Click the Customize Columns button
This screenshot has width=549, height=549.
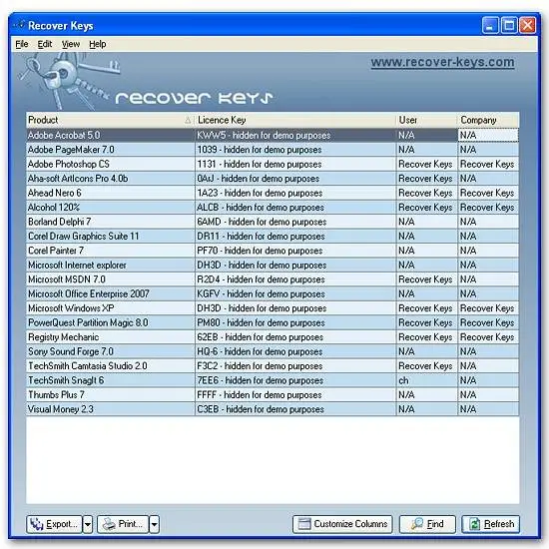click(342, 524)
